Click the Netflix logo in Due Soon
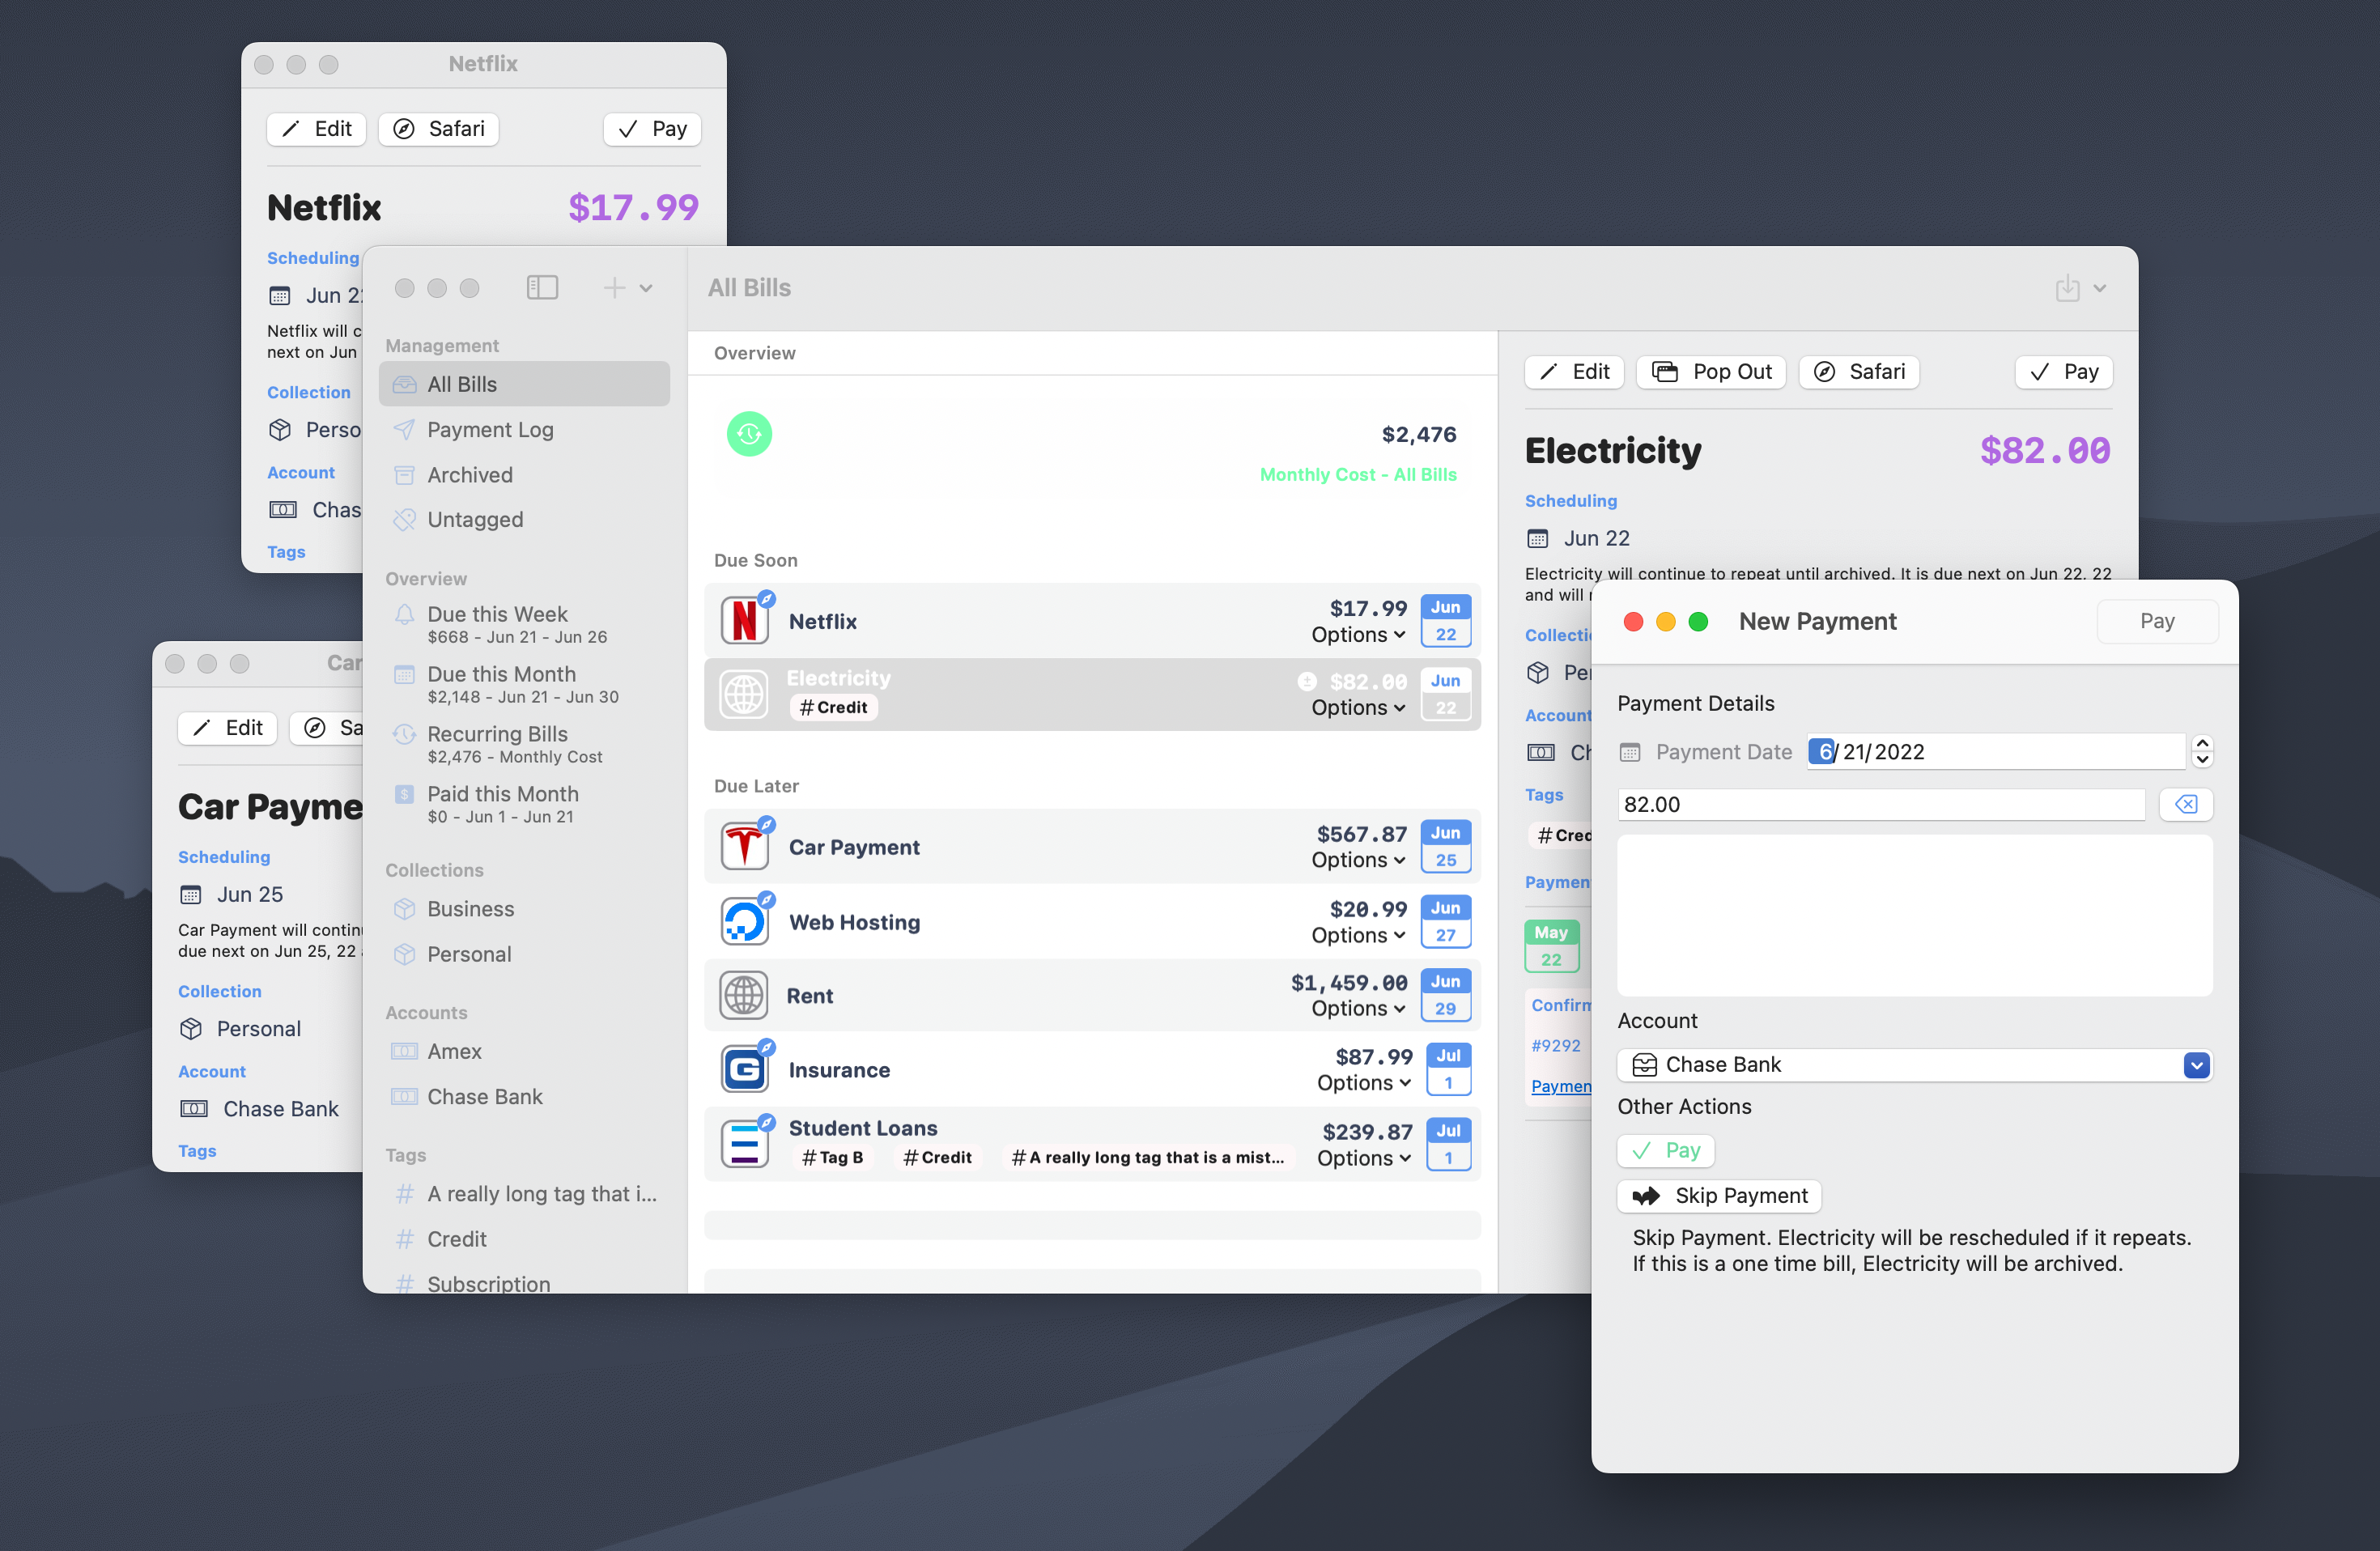 point(745,619)
